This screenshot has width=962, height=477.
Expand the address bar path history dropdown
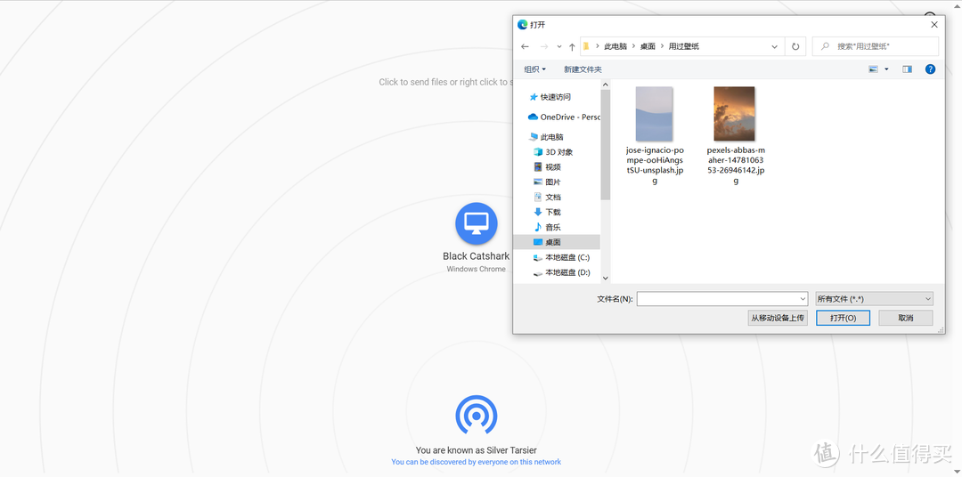pyautogui.click(x=774, y=46)
